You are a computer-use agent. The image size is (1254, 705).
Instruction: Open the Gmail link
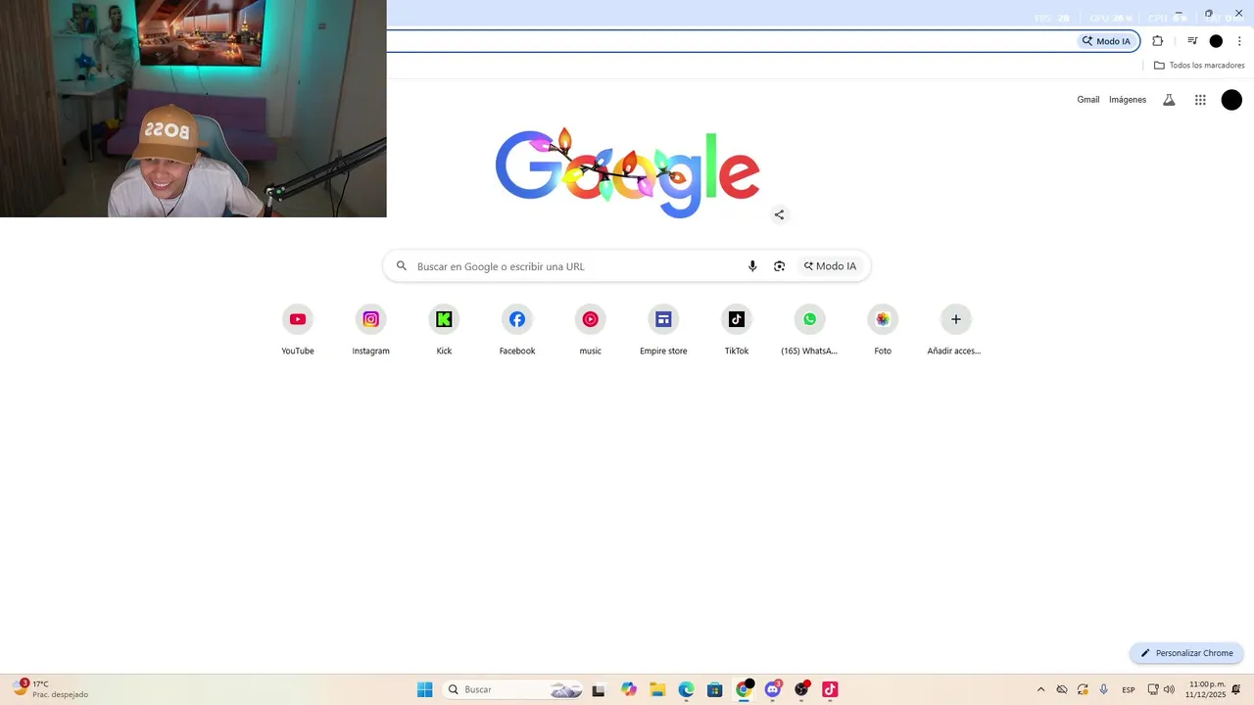pyautogui.click(x=1088, y=100)
